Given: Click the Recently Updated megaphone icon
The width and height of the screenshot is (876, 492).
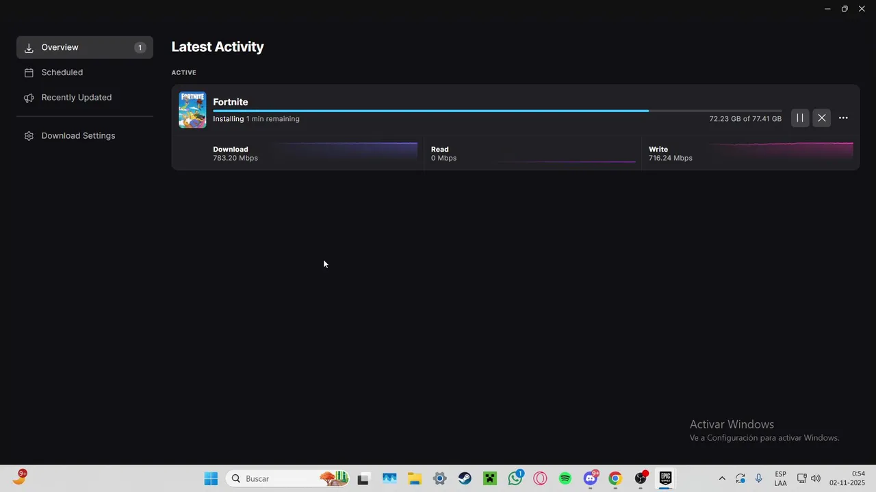Looking at the screenshot, I should pyautogui.click(x=29, y=98).
